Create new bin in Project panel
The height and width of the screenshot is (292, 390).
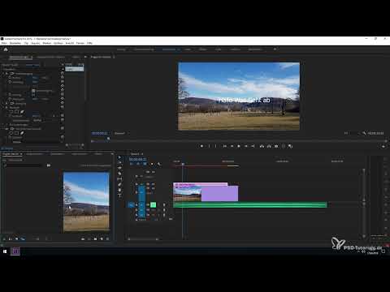pos(95,238)
